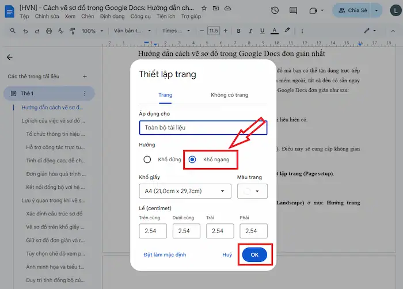Screen dimensions: 403x289
Task: Go to outline item Lợi ích của việc vẽ sơ đồ
Action: 53,120
